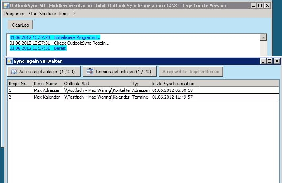Click the calendar icon on Terminregel button
Screen dimensions: 282x183
tap(89, 72)
